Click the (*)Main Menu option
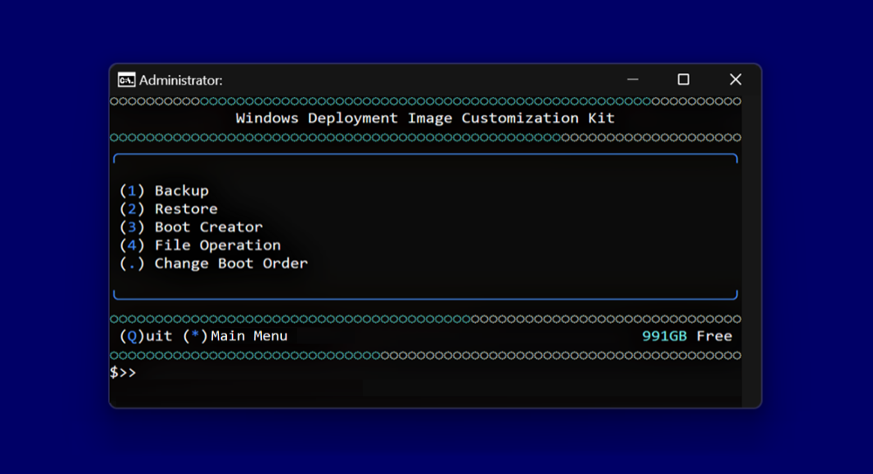 click(x=236, y=336)
